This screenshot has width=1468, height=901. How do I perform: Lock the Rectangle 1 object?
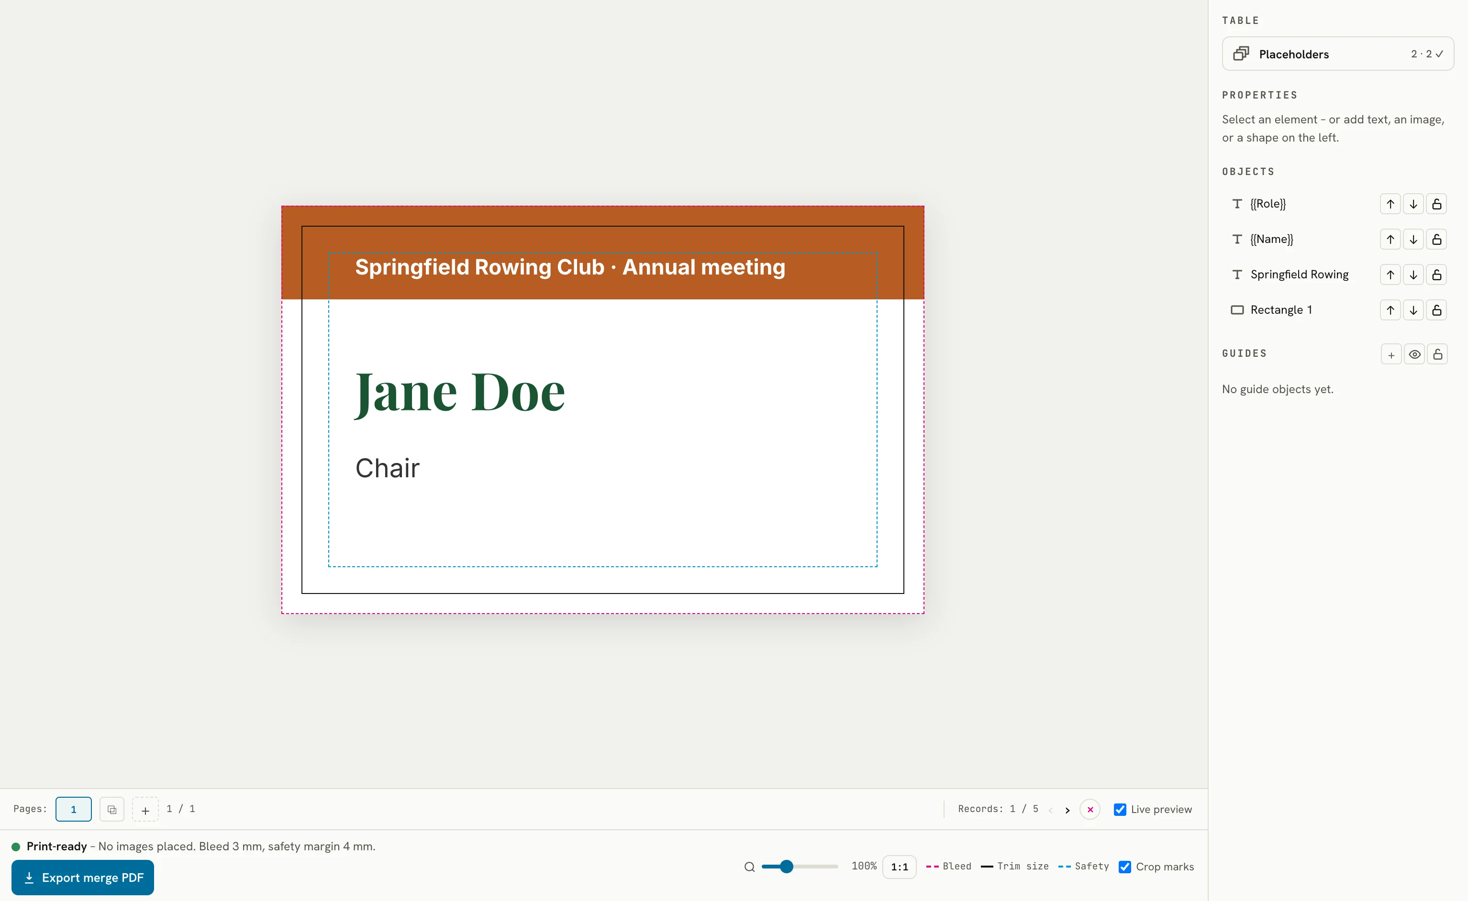pyautogui.click(x=1436, y=310)
